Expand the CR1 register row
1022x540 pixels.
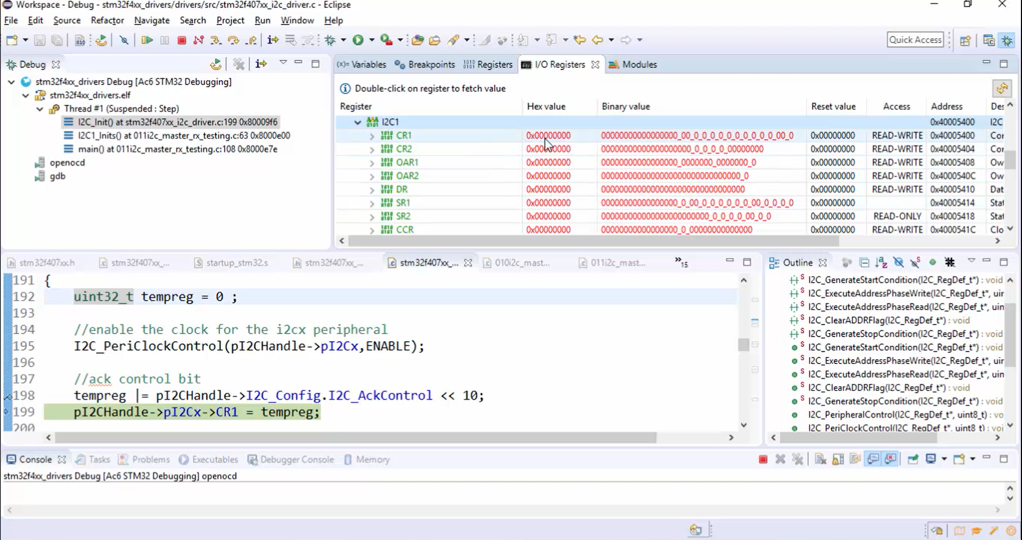click(372, 136)
